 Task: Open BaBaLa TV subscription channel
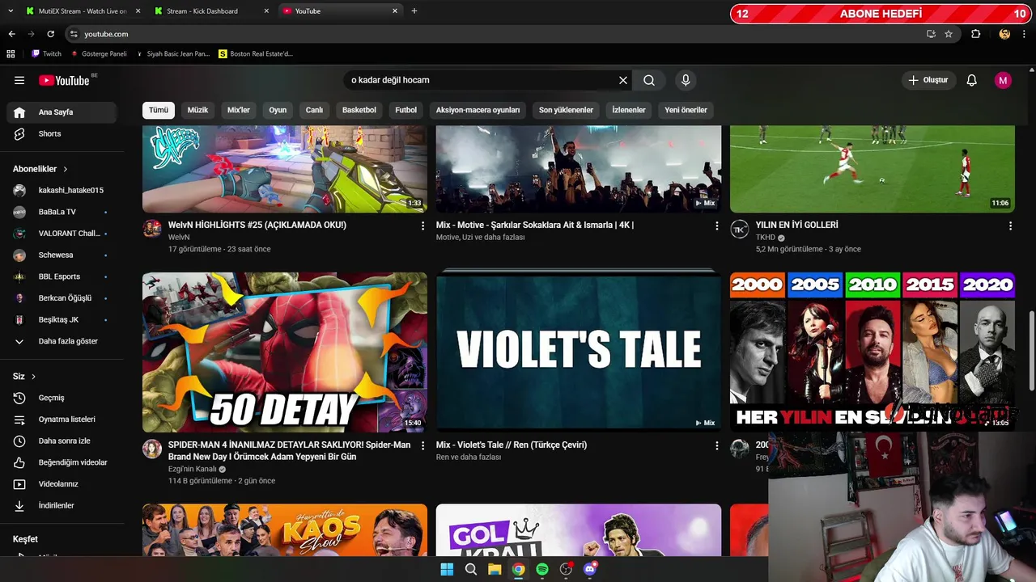pyautogui.click(x=62, y=212)
